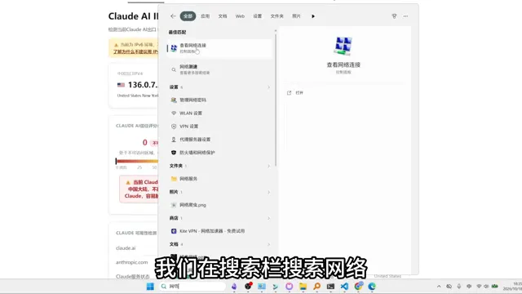The width and height of the screenshot is (522, 294).
Task: Open WLAN 设置 result
Action: point(219,113)
